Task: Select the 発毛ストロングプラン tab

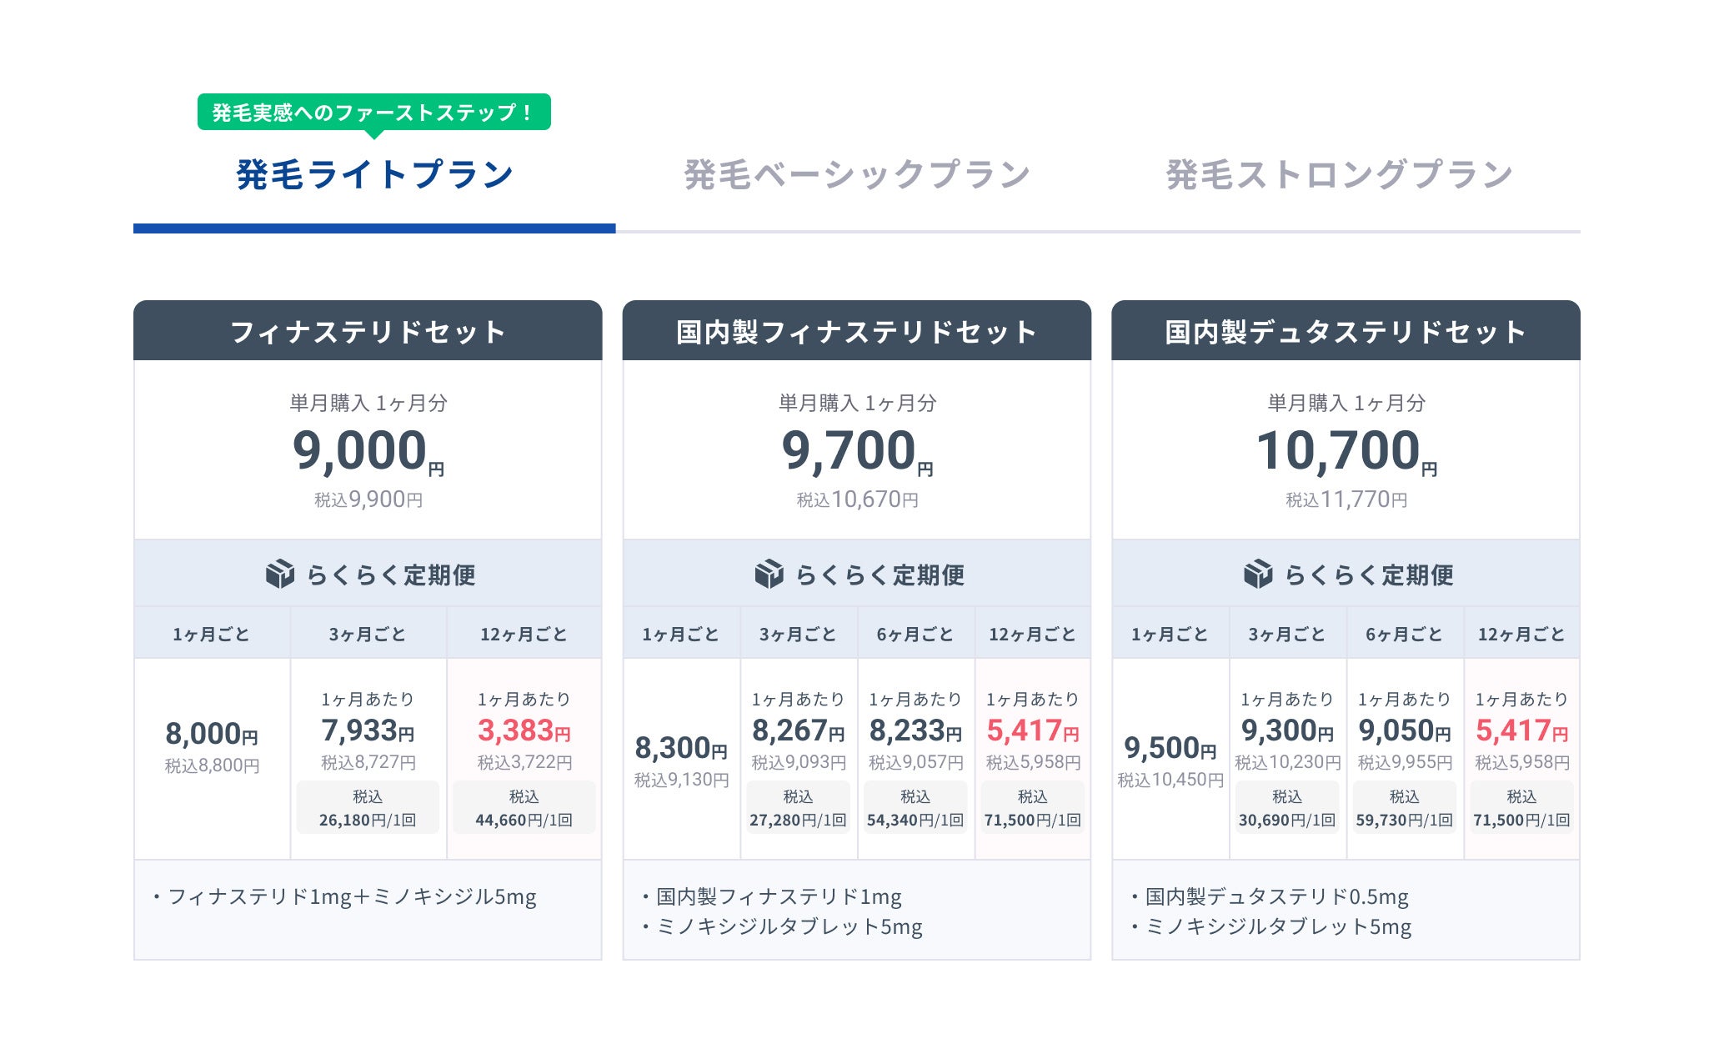Action: [1339, 175]
